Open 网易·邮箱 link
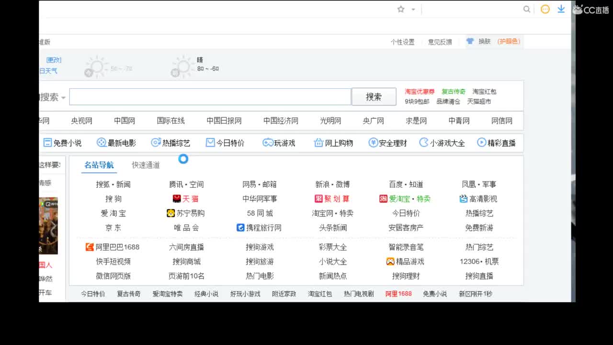613x345 pixels. 260,184
